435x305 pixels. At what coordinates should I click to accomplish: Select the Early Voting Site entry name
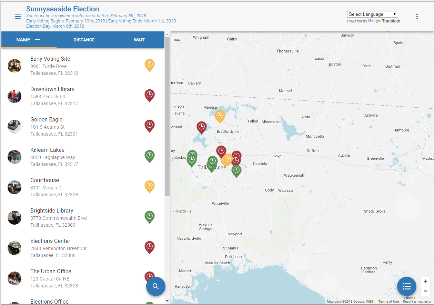[50, 59]
